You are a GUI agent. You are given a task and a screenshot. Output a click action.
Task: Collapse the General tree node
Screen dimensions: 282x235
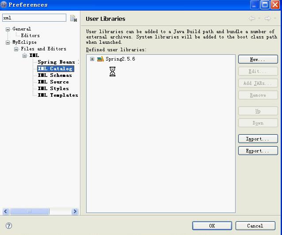[x=8, y=29]
